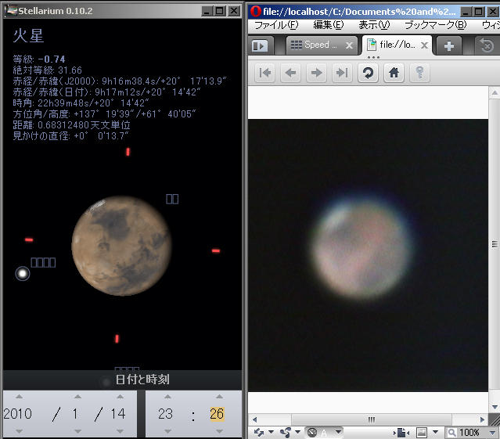
Task: Click the forward navigation arrow
Action: (316, 73)
